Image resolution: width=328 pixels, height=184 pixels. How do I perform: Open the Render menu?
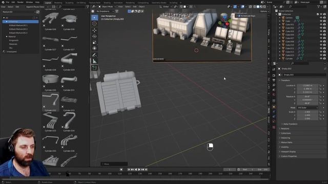coord(20,2)
